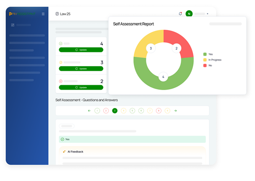Select question 2 in the pagination
The width and height of the screenshot is (255, 181).
tap(106, 111)
